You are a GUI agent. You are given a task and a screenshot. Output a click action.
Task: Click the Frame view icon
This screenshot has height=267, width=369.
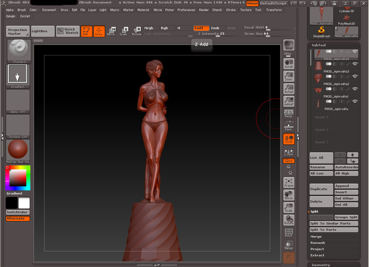(289, 182)
